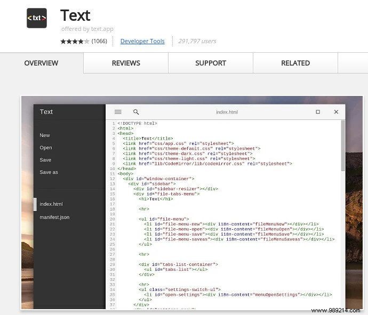
Task: Click the star rating icons
Action: tap(75, 41)
